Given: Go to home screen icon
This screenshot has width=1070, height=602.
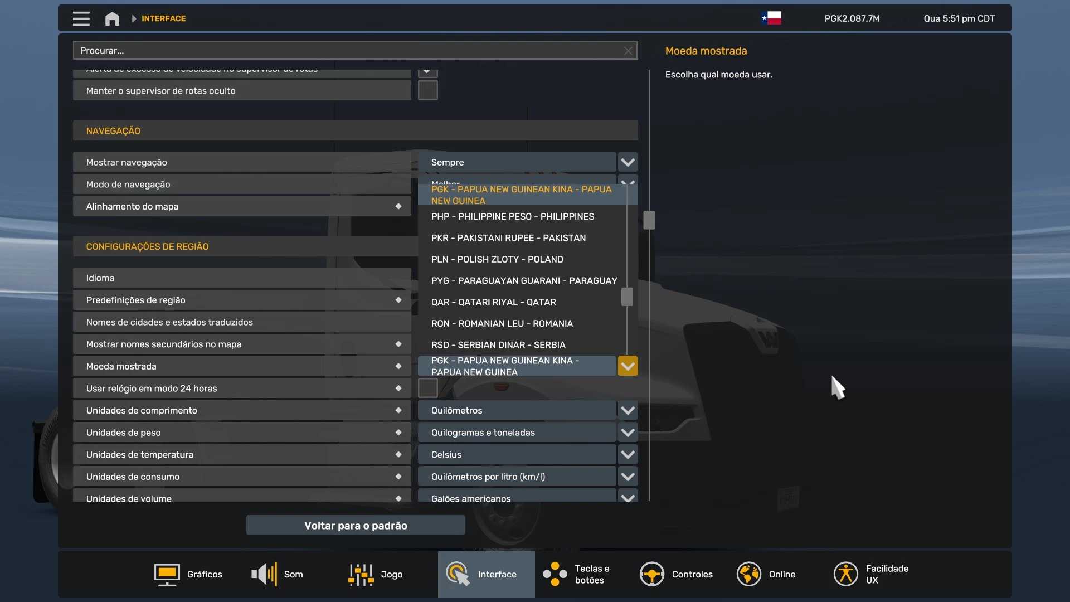Looking at the screenshot, I should [112, 18].
